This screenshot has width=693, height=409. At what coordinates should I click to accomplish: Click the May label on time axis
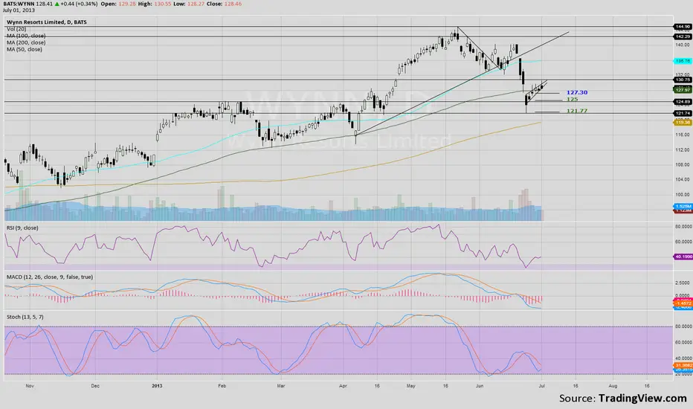pyautogui.click(x=411, y=386)
